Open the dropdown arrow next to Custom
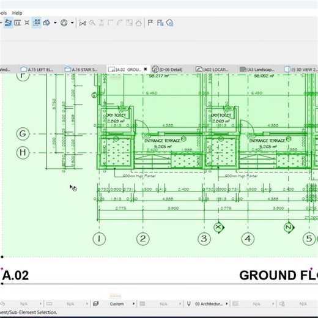This screenshot has height=318, width=318. click(x=133, y=304)
